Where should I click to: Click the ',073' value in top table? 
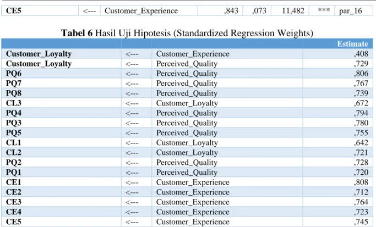(259, 11)
